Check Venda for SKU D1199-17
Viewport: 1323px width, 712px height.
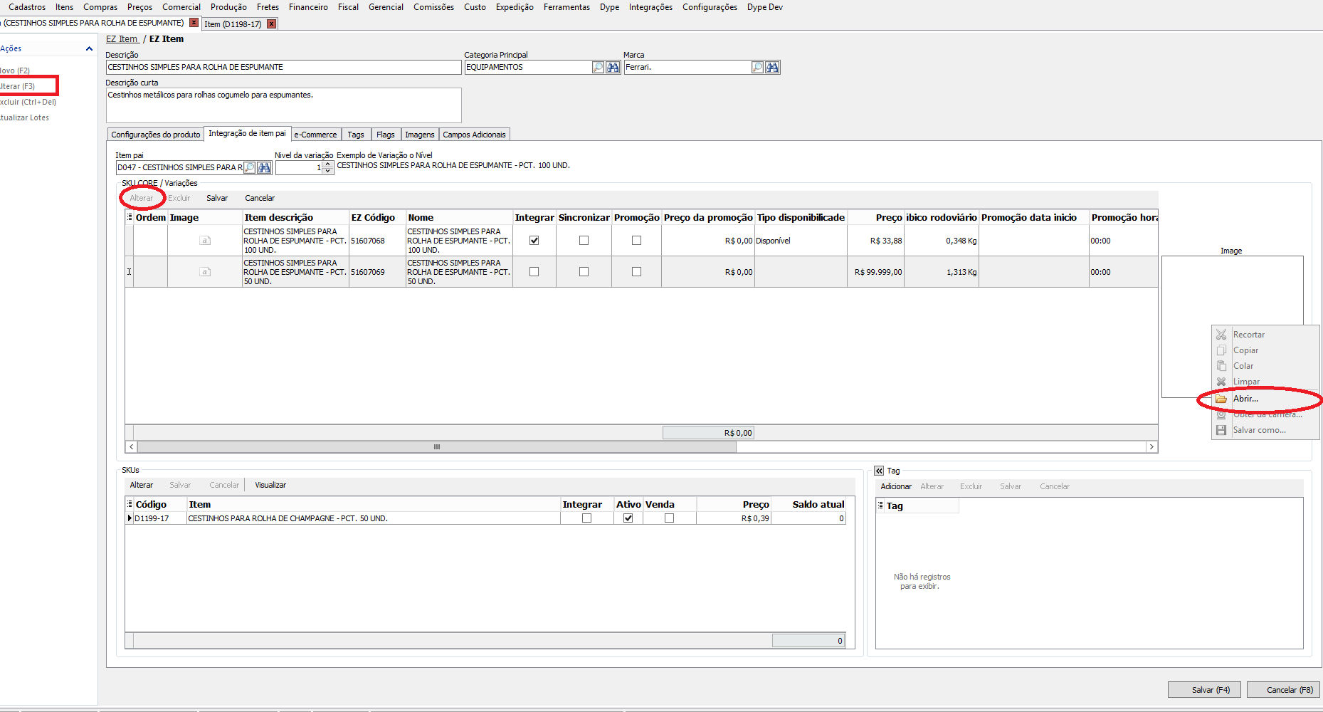(669, 518)
